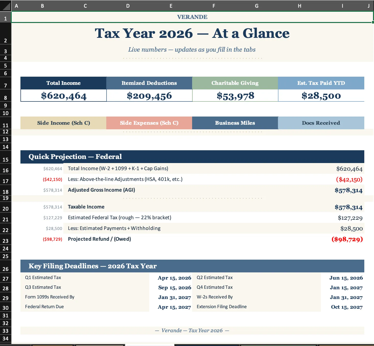Viewport: 374px width, 346px height.
Task: Click the 'Q3 Estimated Tax' label
Action: pos(43,287)
